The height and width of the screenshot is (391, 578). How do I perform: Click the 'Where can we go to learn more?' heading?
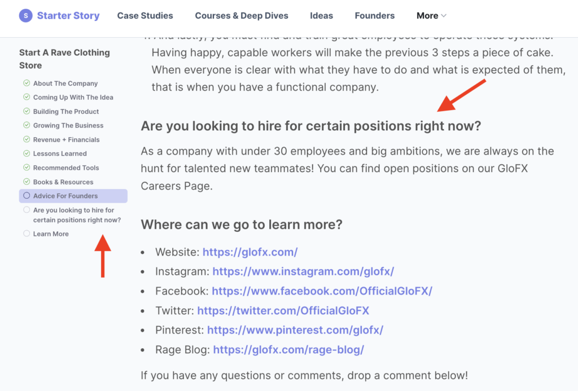pyautogui.click(x=242, y=225)
